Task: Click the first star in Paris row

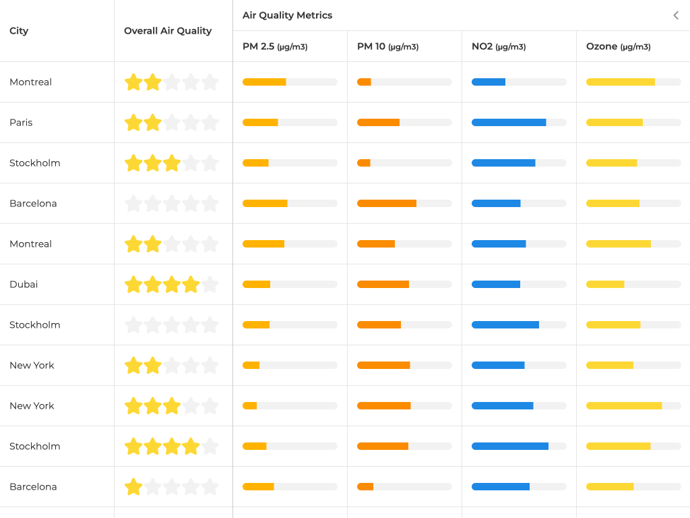Action: (x=133, y=123)
